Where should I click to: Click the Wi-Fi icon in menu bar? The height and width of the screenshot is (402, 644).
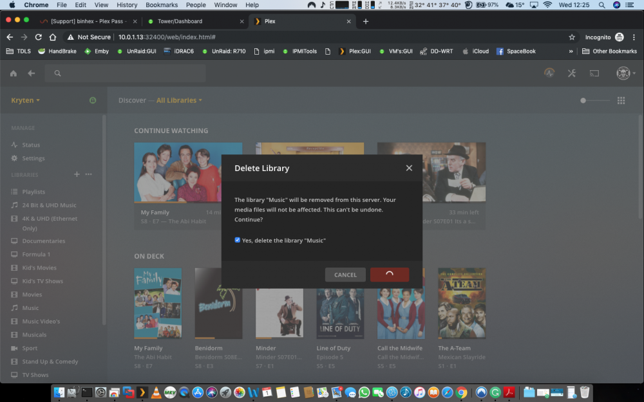pyautogui.click(x=547, y=5)
